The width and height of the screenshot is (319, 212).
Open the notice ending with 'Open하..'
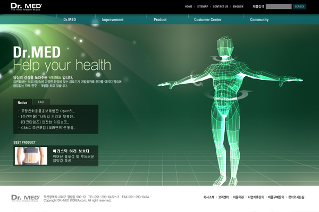tap(48, 111)
